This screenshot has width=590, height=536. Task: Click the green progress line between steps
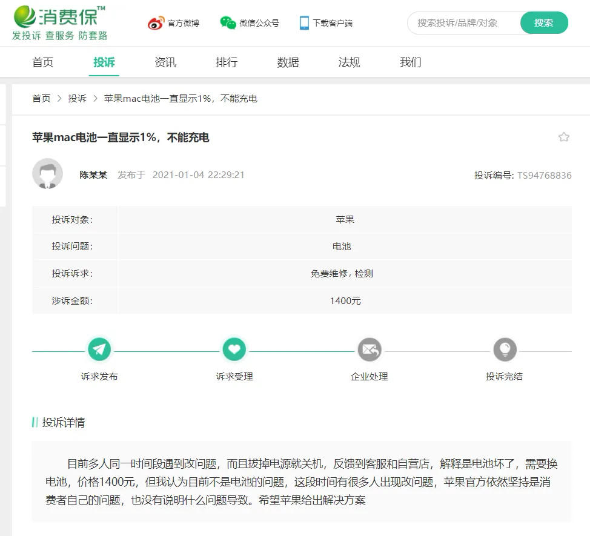[x=167, y=349]
